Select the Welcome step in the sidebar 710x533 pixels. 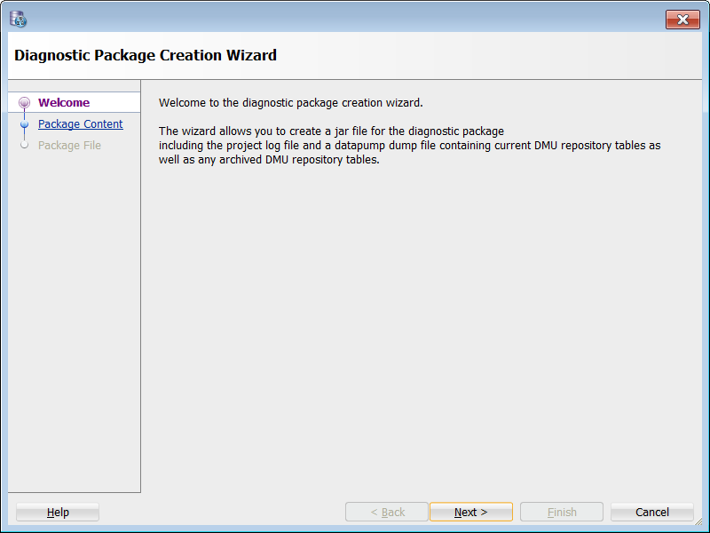[64, 103]
